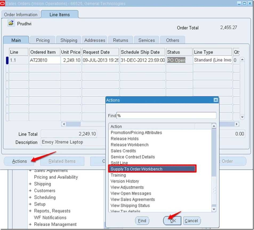This screenshot has height=230, width=254.
Task: Click down arrow of Actions list scrollbar
Action: coord(214,209)
